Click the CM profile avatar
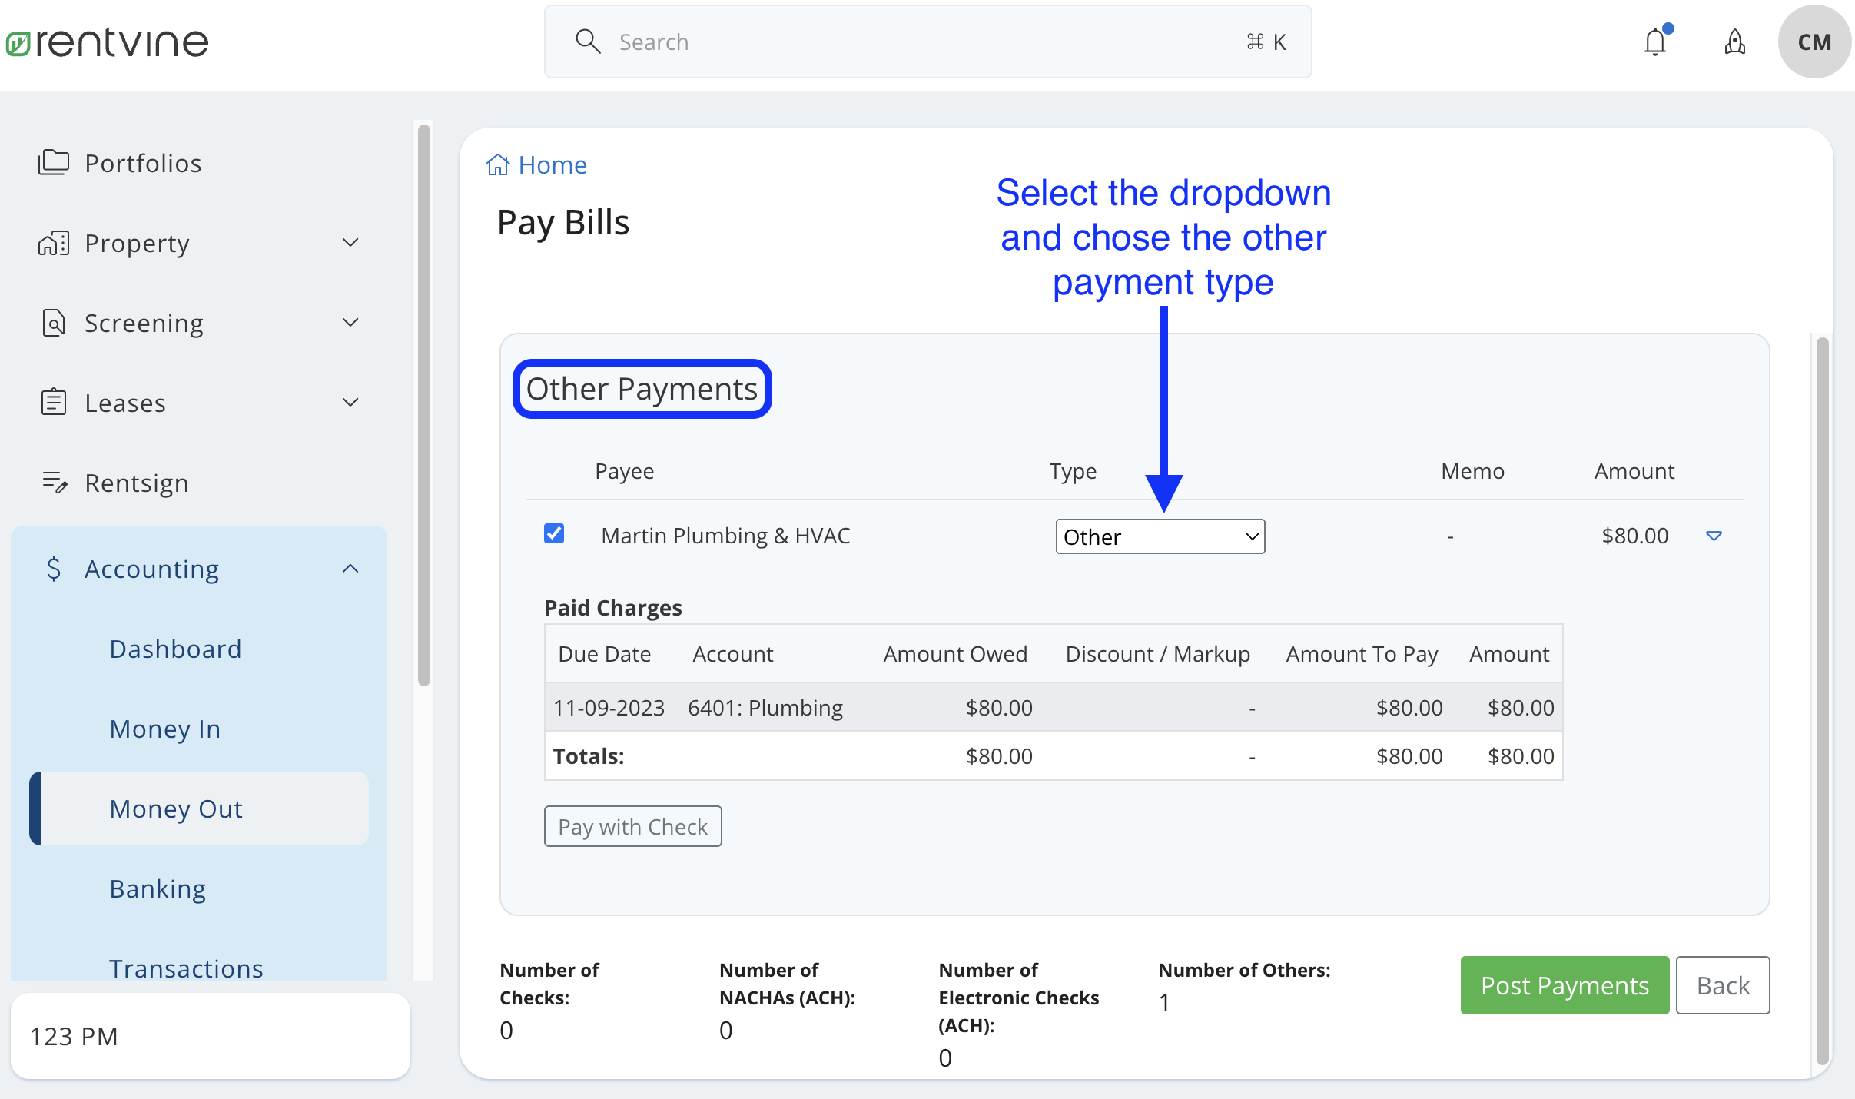 [x=1814, y=42]
